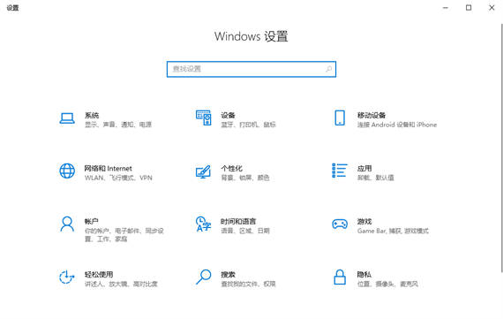The width and height of the screenshot is (503, 319).
Task: Open the 系统 laptop icon
Action: click(x=67, y=118)
